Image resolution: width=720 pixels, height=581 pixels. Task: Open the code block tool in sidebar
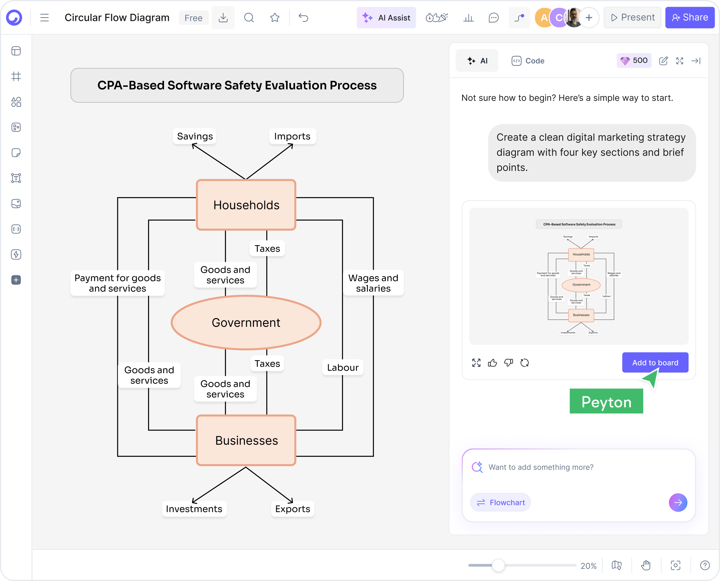pos(16,229)
